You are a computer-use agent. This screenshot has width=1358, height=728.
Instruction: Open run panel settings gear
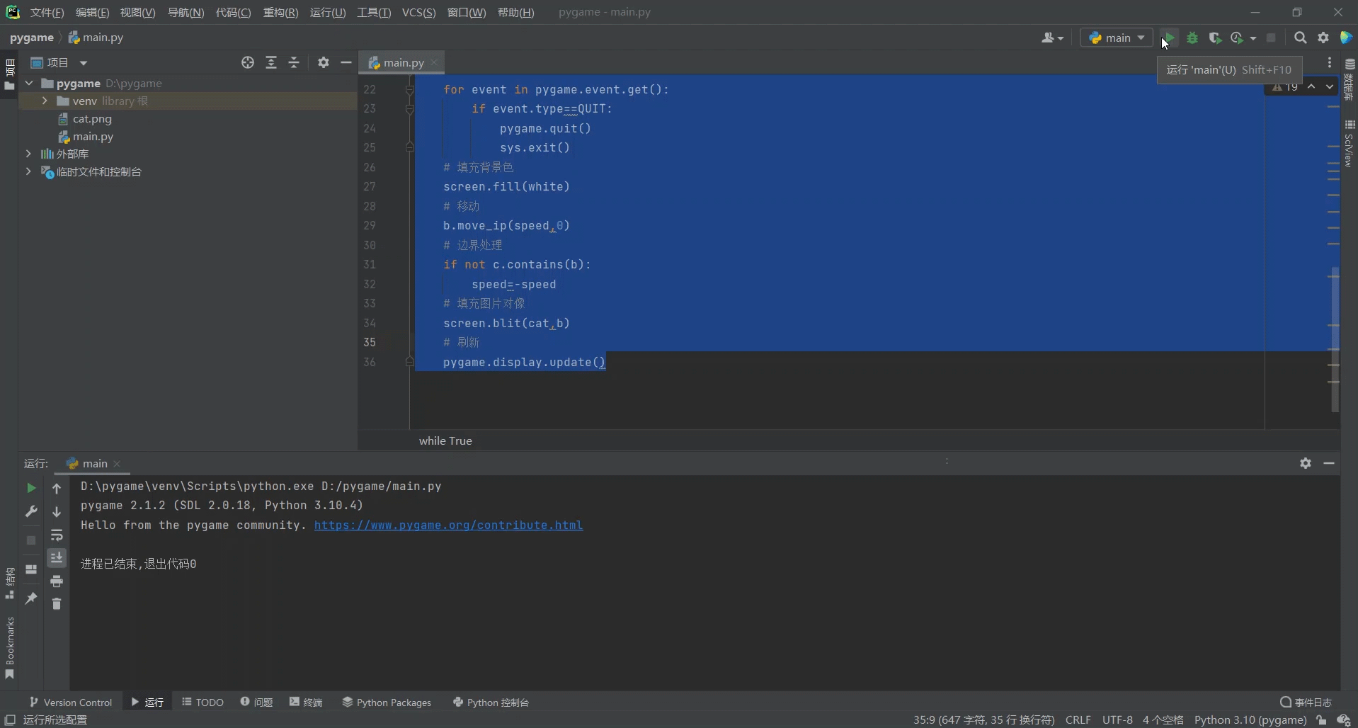[1306, 463]
